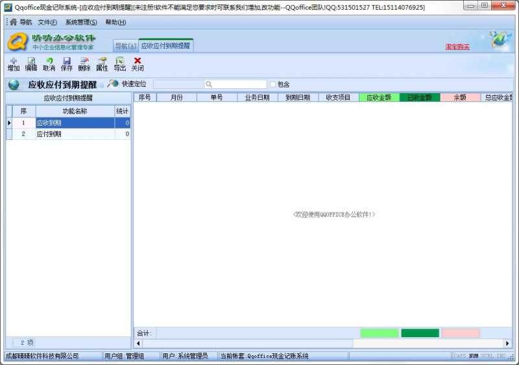
Task: Click the 用户:系统管理员 status bar entry
Action: 185,356
